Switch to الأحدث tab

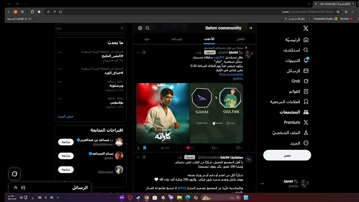(x=209, y=39)
